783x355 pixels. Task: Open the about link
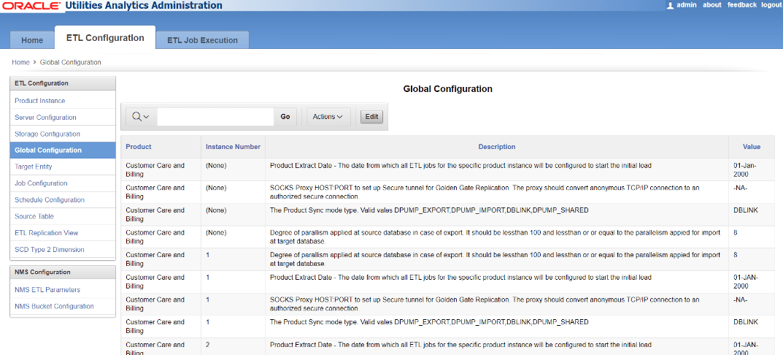(x=712, y=5)
